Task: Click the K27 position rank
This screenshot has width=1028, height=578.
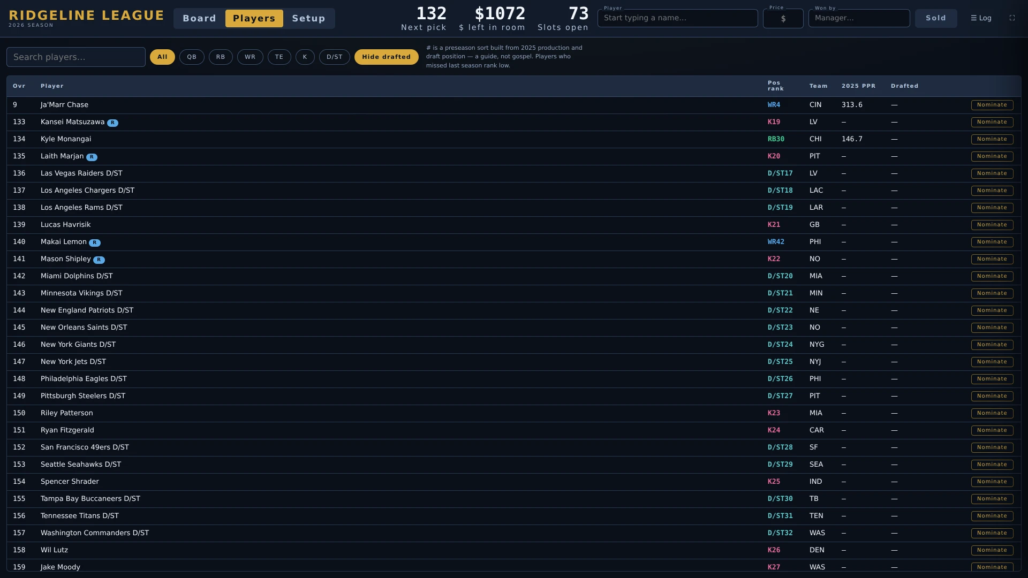Action: (774, 567)
